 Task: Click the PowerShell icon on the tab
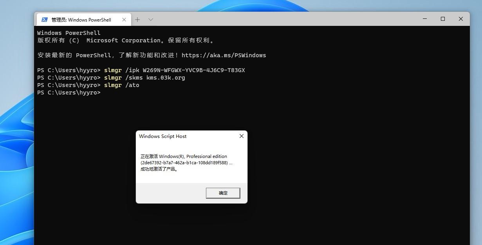tap(45, 20)
